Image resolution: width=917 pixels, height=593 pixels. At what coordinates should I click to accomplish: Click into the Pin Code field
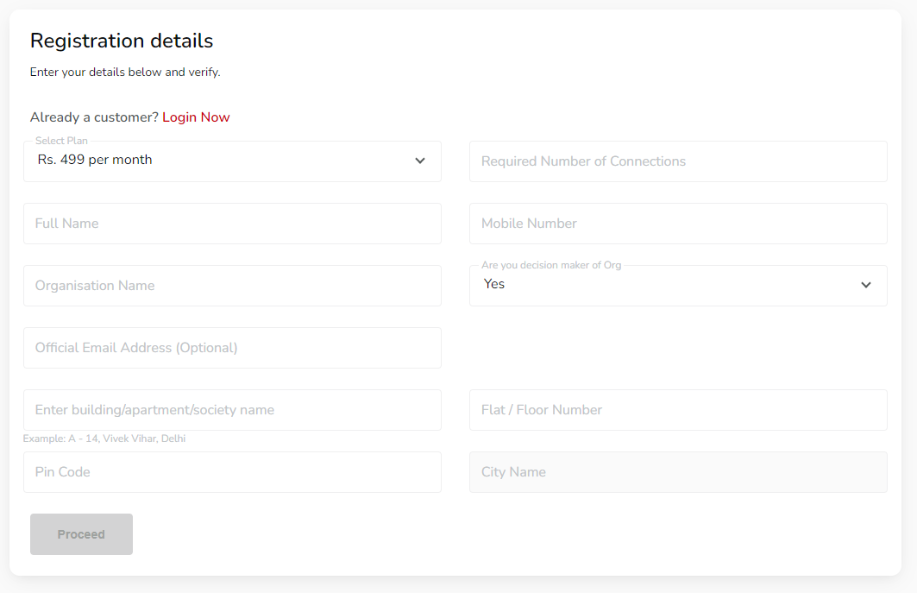[232, 472]
